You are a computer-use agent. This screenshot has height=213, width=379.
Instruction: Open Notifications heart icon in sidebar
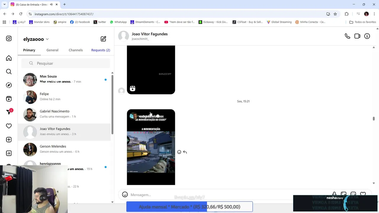pyautogui.click(x=9, y=126)
